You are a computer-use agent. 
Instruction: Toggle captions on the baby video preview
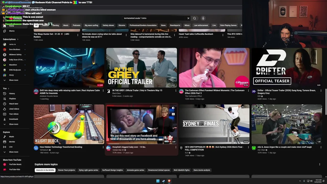click(173, 114)
